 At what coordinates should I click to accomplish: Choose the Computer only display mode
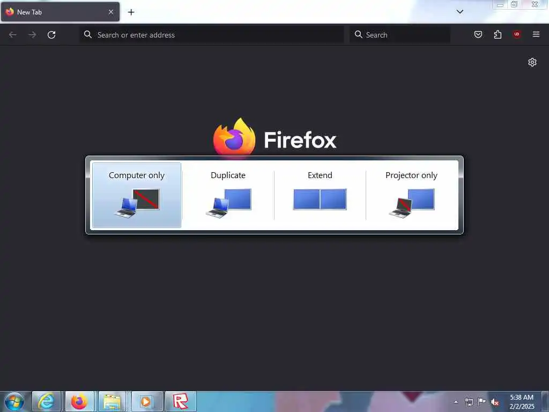137,195
